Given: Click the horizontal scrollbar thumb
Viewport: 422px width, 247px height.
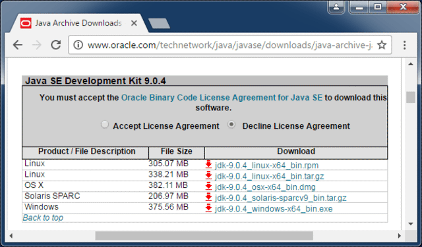Looking at the screenshot, I should tap(204, 236).
